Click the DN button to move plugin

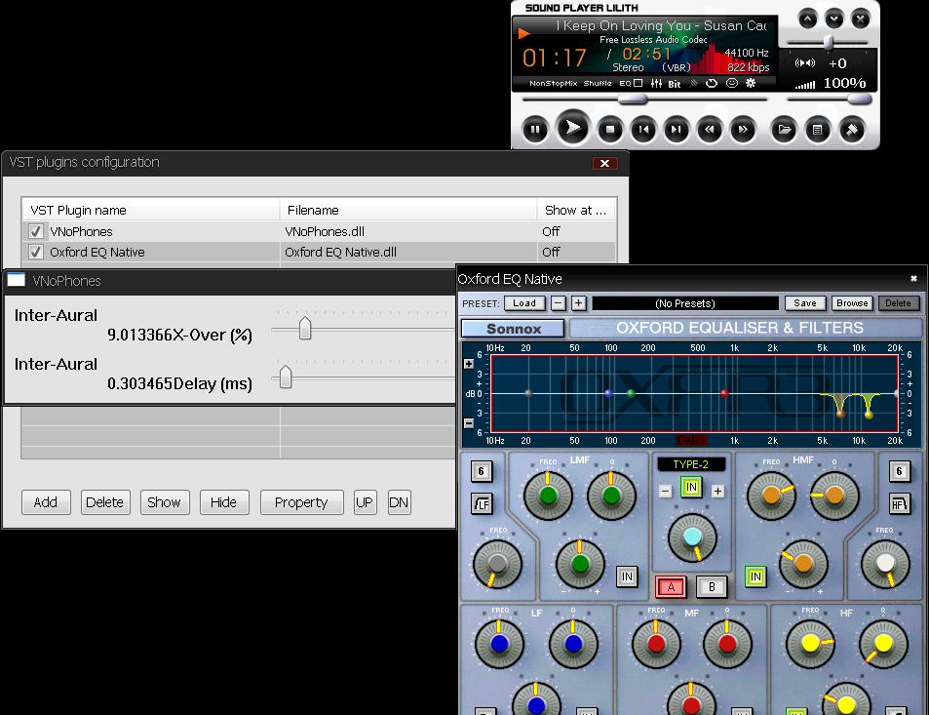[399, 502]
